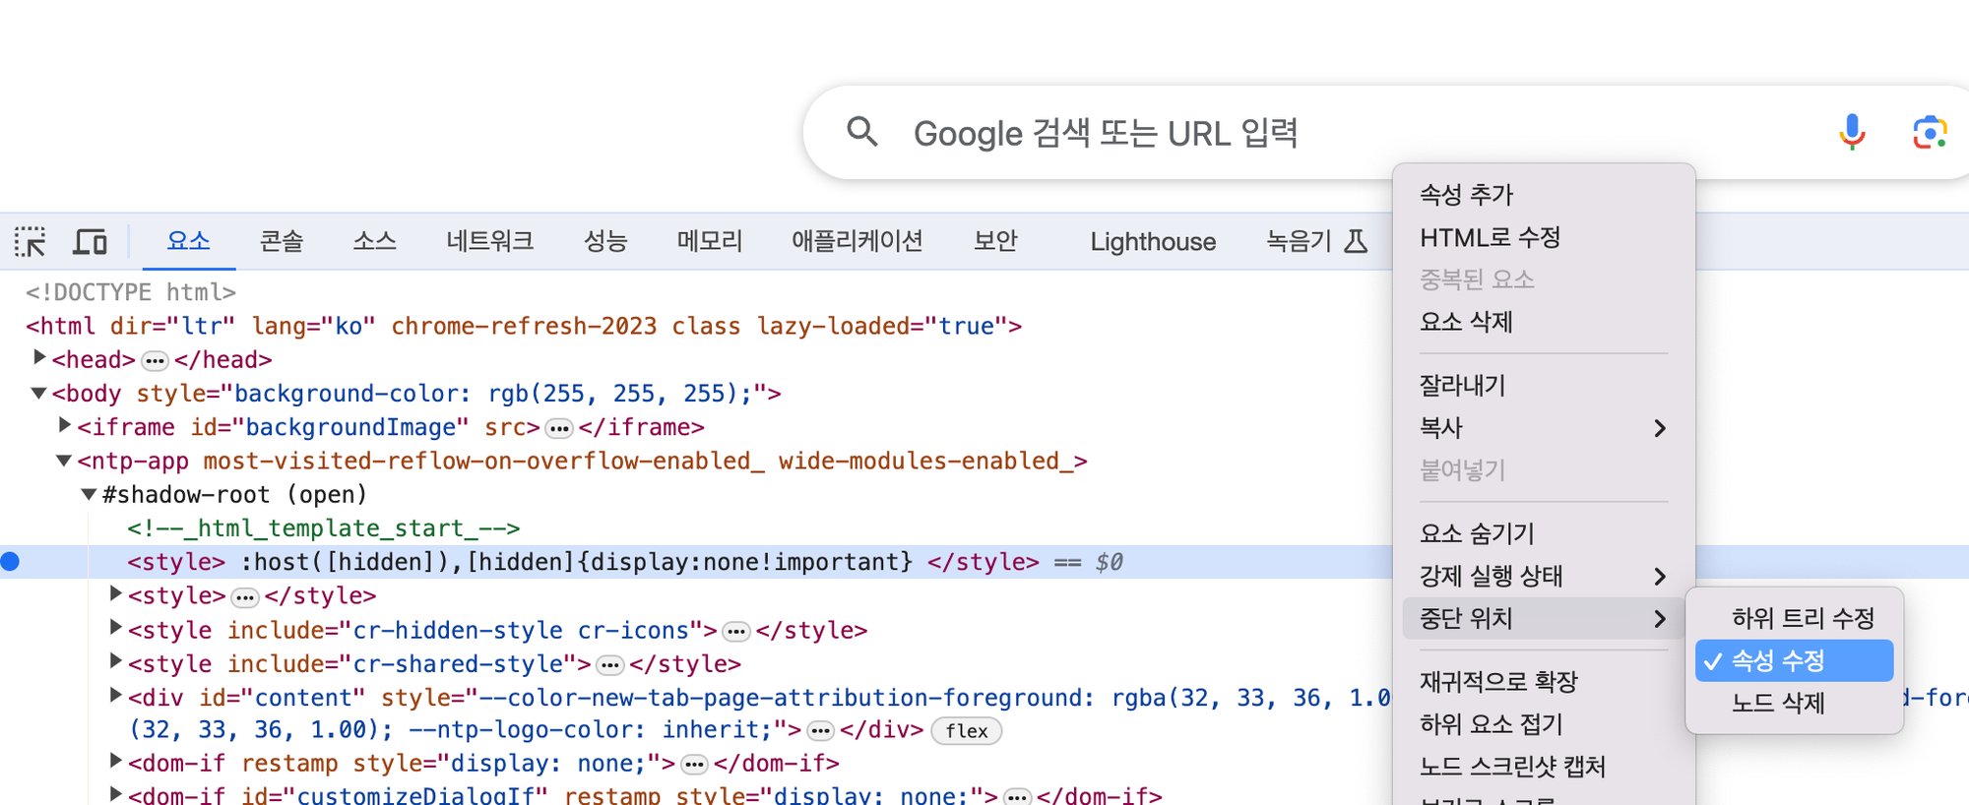Choose 하위 요소 접기 in context menu
The height and width of the screenshot is (805, 1969).
1544,724
